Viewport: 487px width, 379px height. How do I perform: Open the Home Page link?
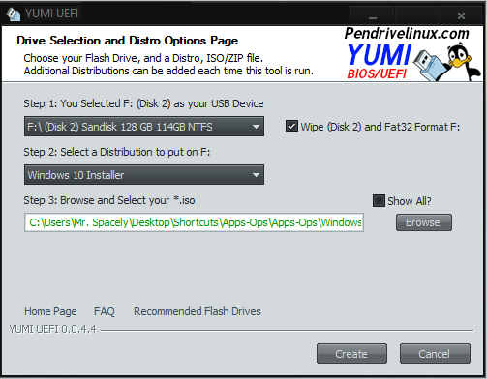click(x=50, y=311)
